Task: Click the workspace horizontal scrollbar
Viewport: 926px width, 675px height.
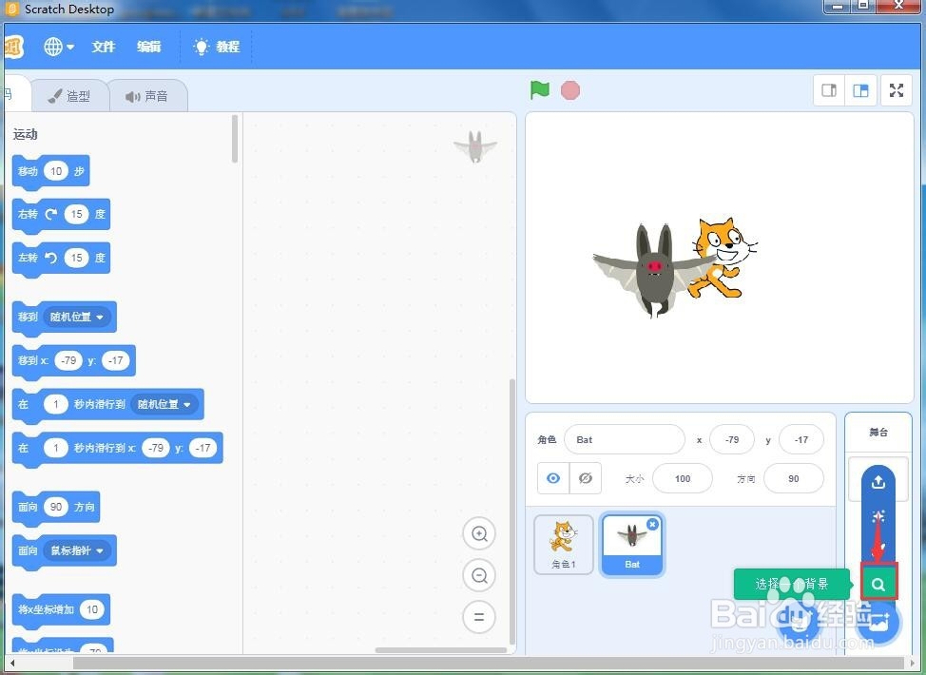Action: tap(441, 650)
